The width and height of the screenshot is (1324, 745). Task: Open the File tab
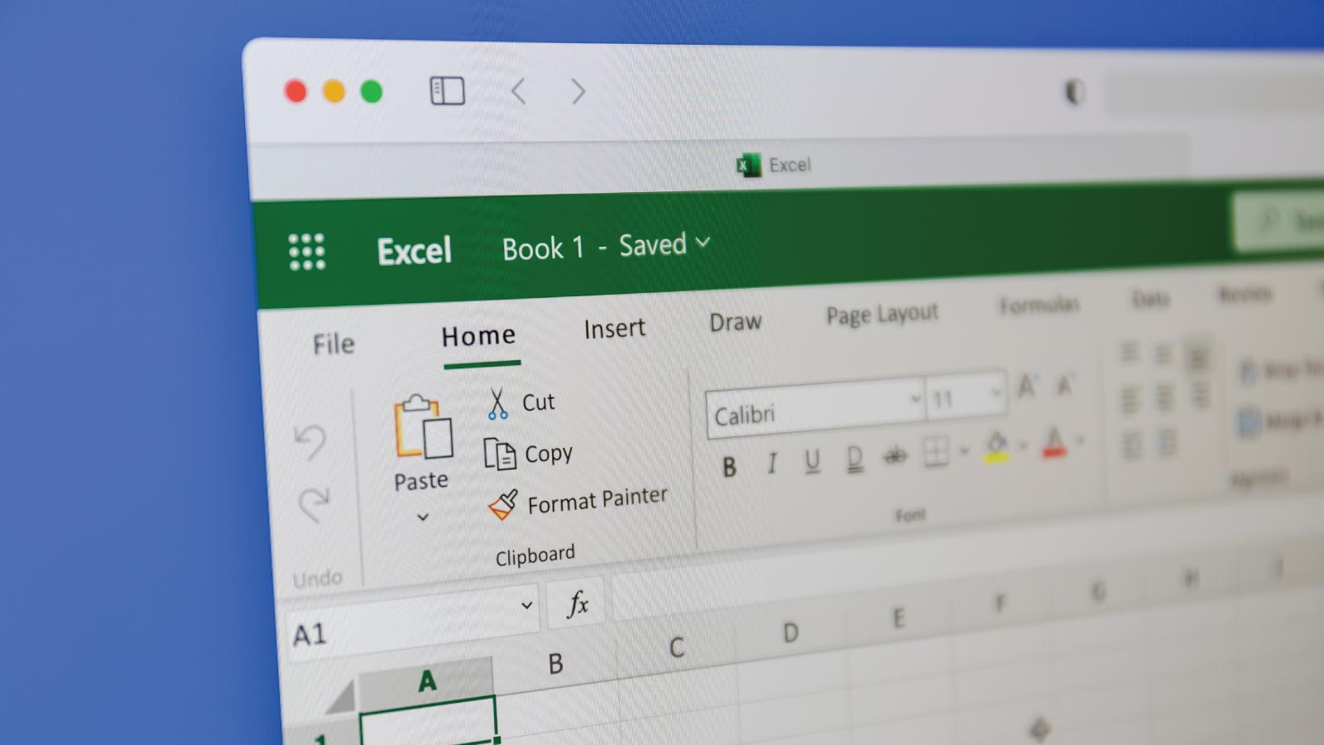(333, 344)
